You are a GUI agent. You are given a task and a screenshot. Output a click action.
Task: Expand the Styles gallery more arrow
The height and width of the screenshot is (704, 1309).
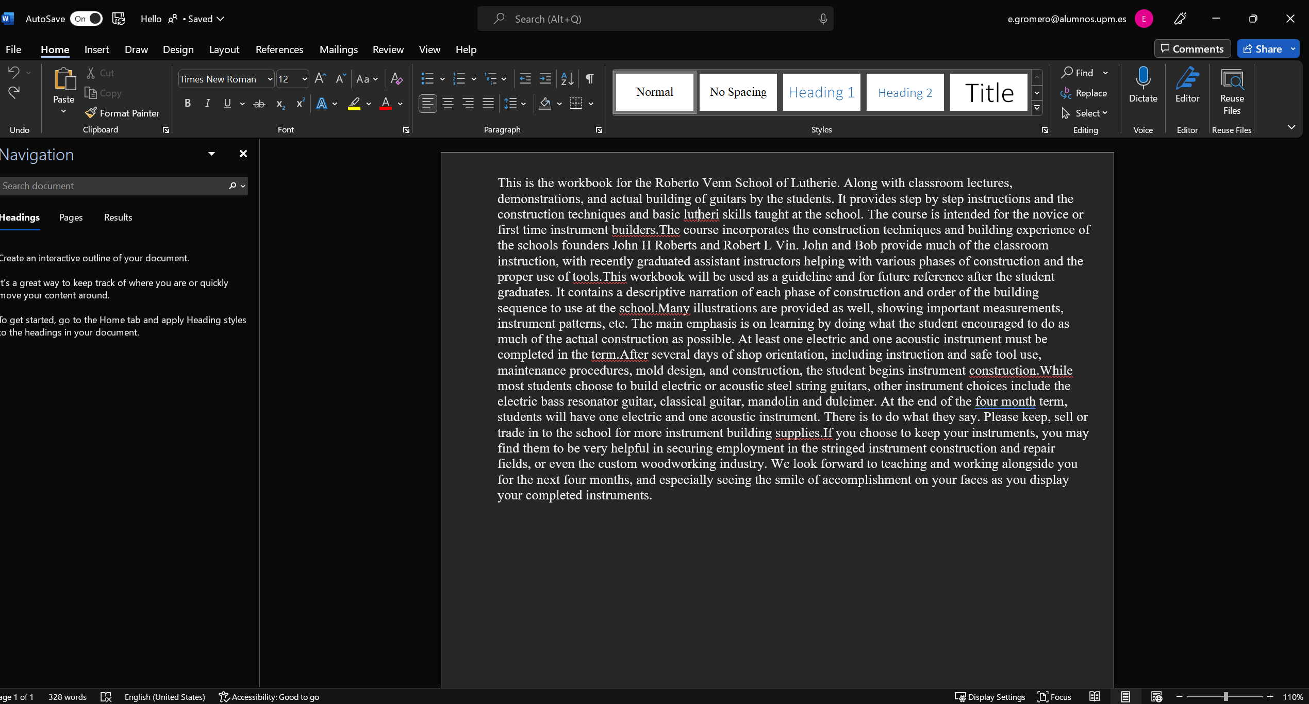pos(1037,108)
